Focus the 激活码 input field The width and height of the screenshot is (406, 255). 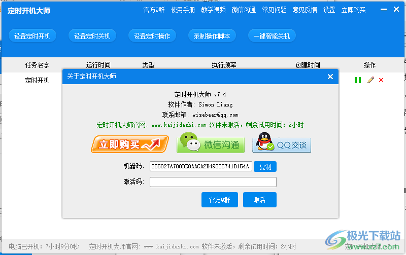coord(213,182)
